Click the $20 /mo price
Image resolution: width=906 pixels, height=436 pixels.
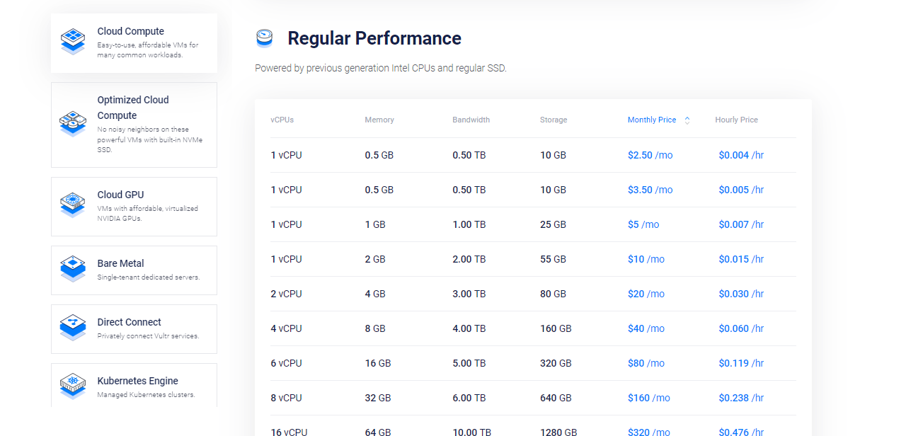click(646, 294)
